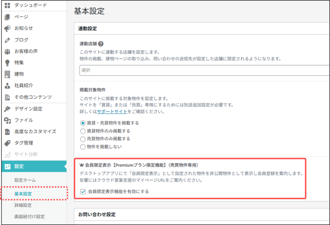This screenshot has width=330, height=225.
Task: Select 基本設定 submenu item
Action: 23,194
